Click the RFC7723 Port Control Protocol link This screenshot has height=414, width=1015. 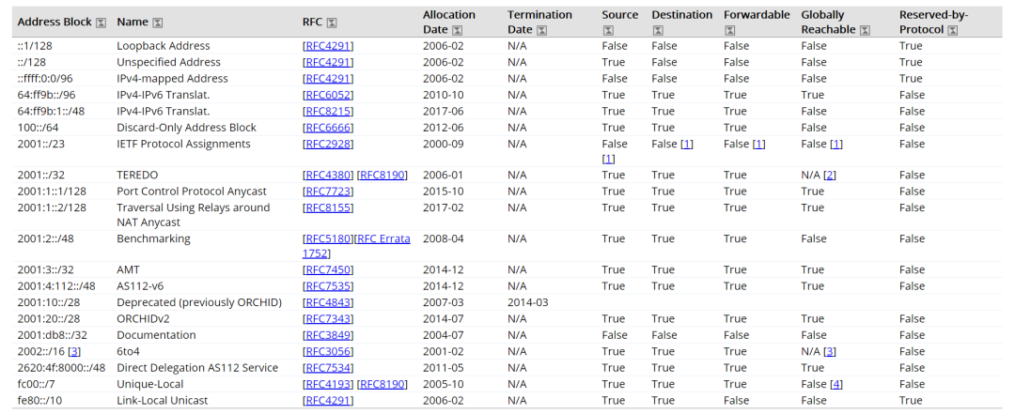coord(328,192)
